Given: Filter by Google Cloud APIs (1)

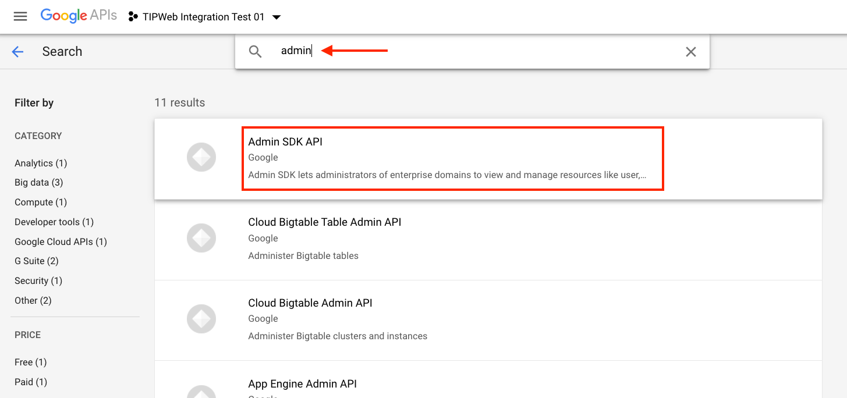Looking at the screenshot, I should coord(61,241).
